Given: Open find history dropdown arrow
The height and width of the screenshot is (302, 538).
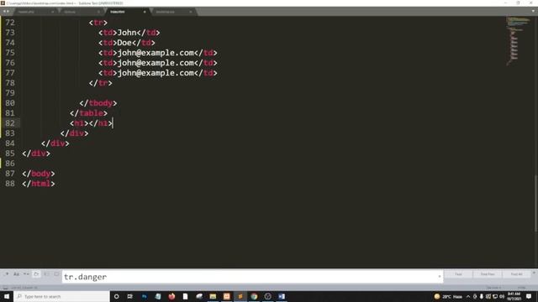Looking at the screenshot, I should [440, 276].
